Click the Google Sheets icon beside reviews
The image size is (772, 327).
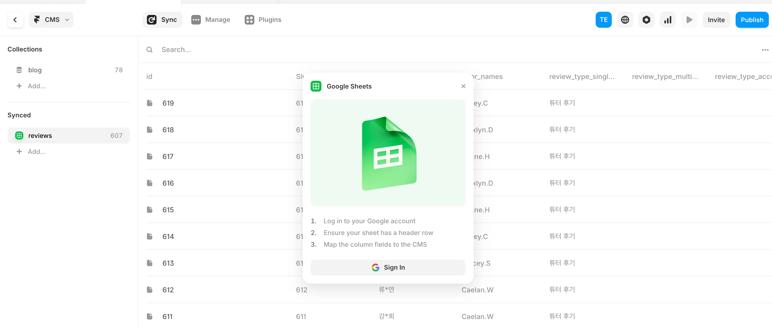pos(19,135)
